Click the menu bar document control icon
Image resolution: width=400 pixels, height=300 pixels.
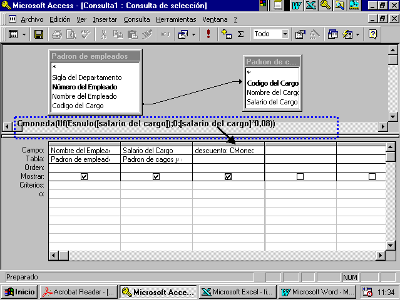[13, 19]
